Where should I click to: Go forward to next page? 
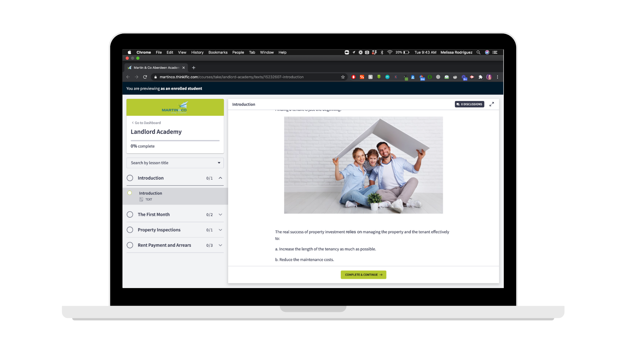point(137,77)
